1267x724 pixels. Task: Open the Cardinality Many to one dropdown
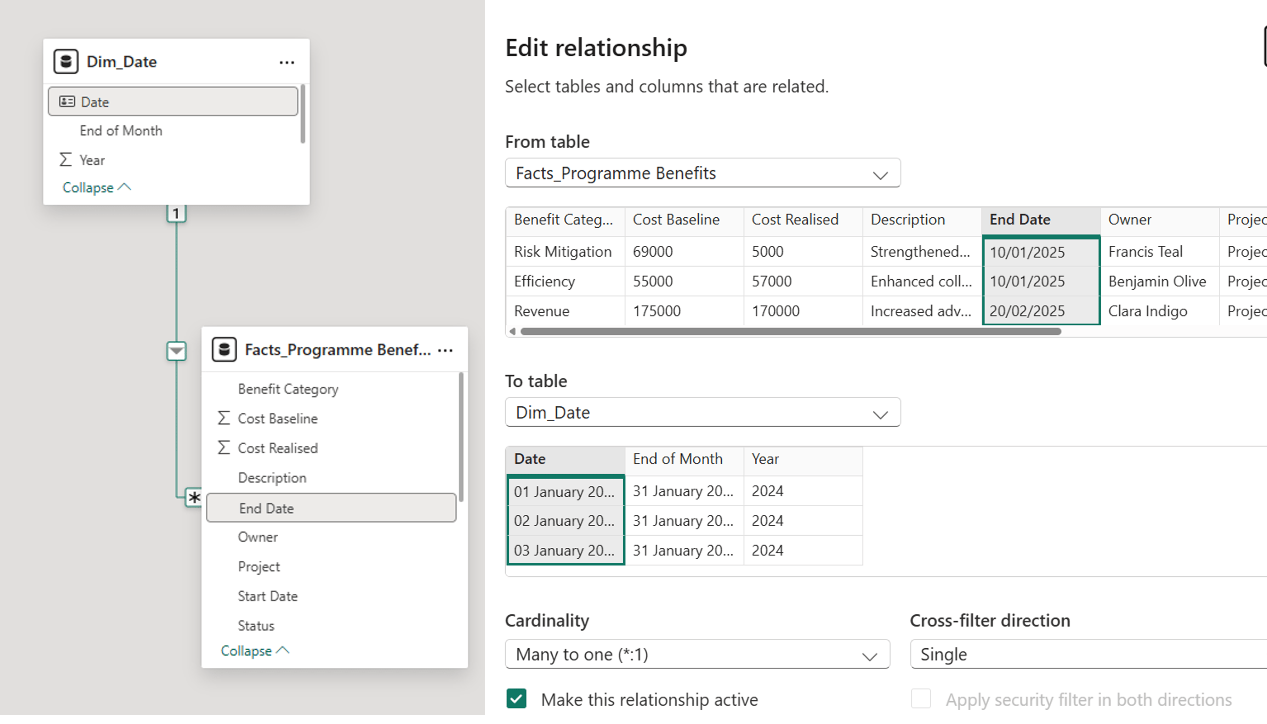[697, 654]
